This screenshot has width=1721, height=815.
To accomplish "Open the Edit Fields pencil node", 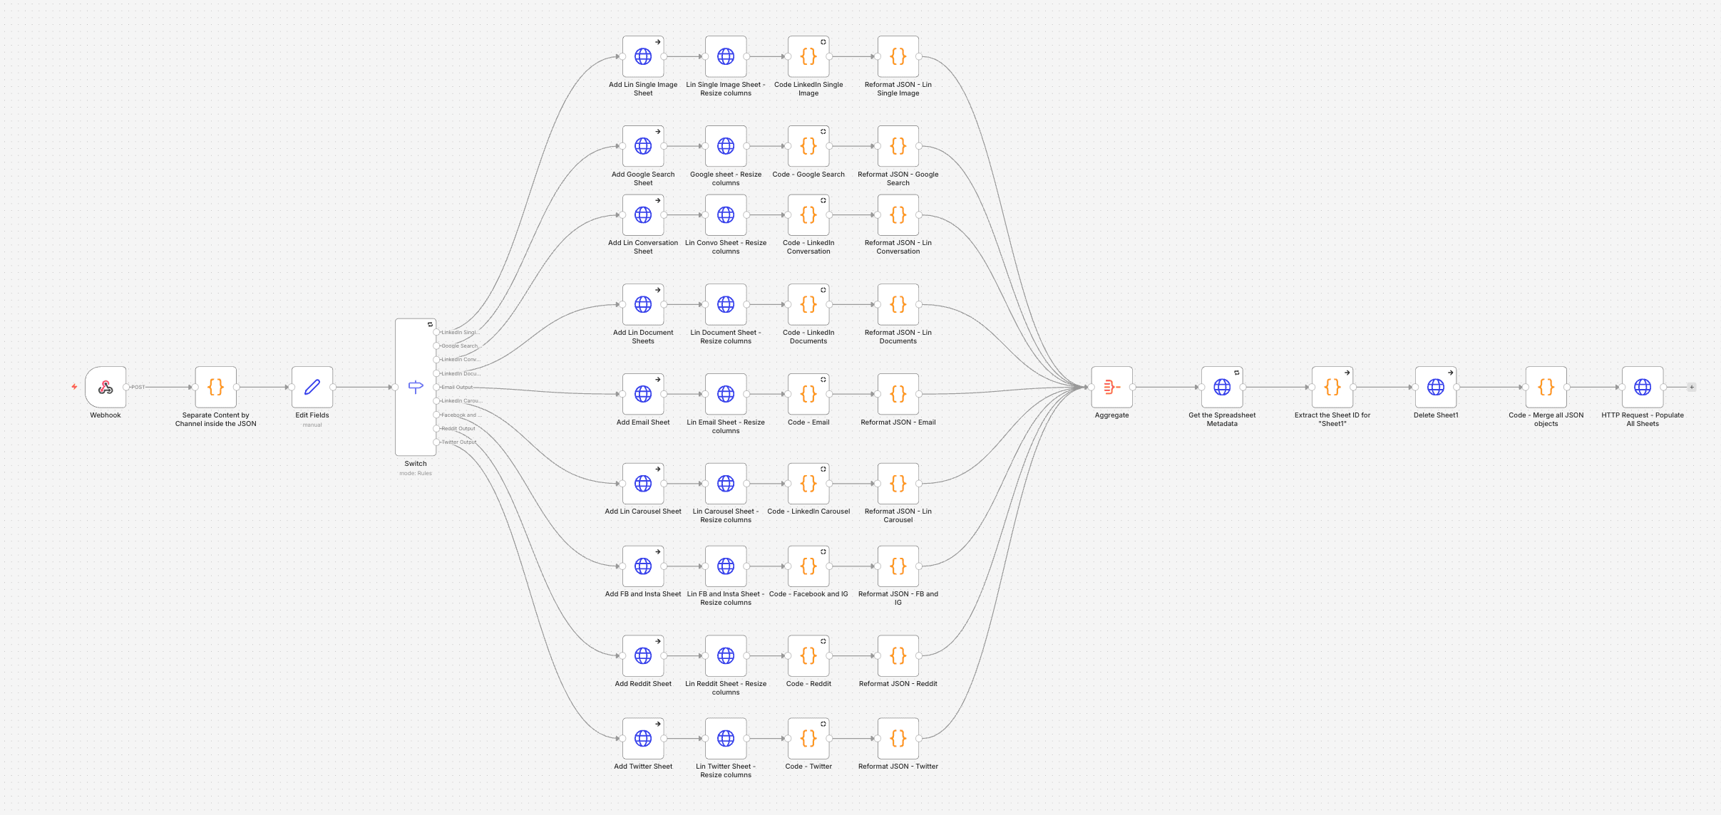I will coord(312,387).
